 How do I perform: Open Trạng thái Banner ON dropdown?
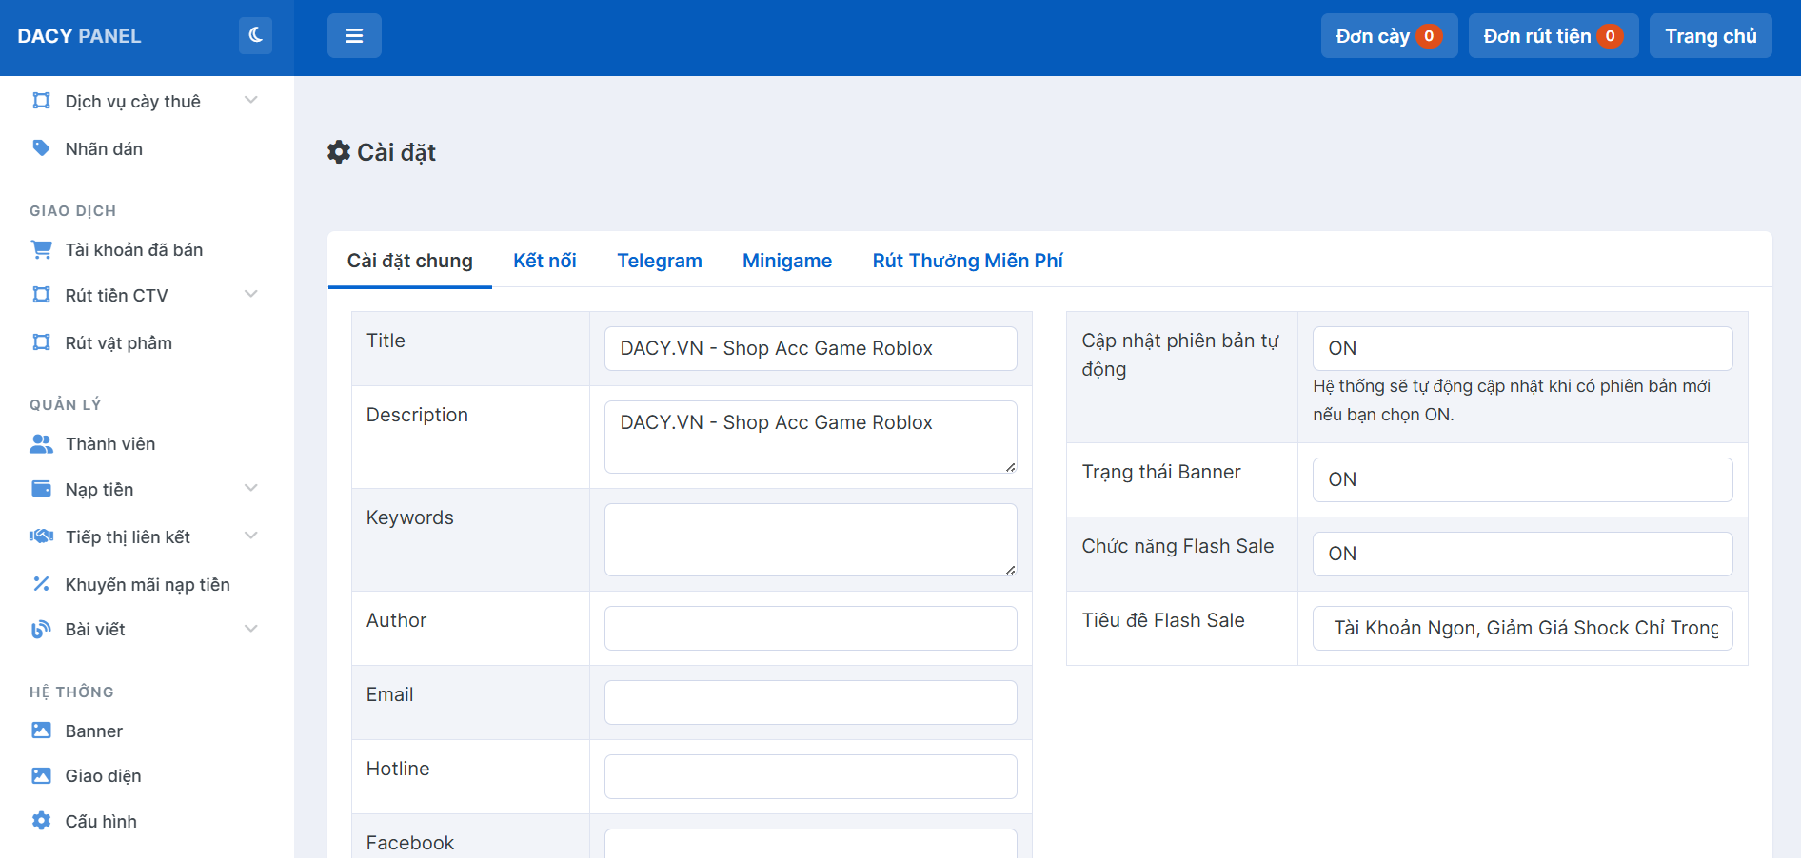[1522, 479]
